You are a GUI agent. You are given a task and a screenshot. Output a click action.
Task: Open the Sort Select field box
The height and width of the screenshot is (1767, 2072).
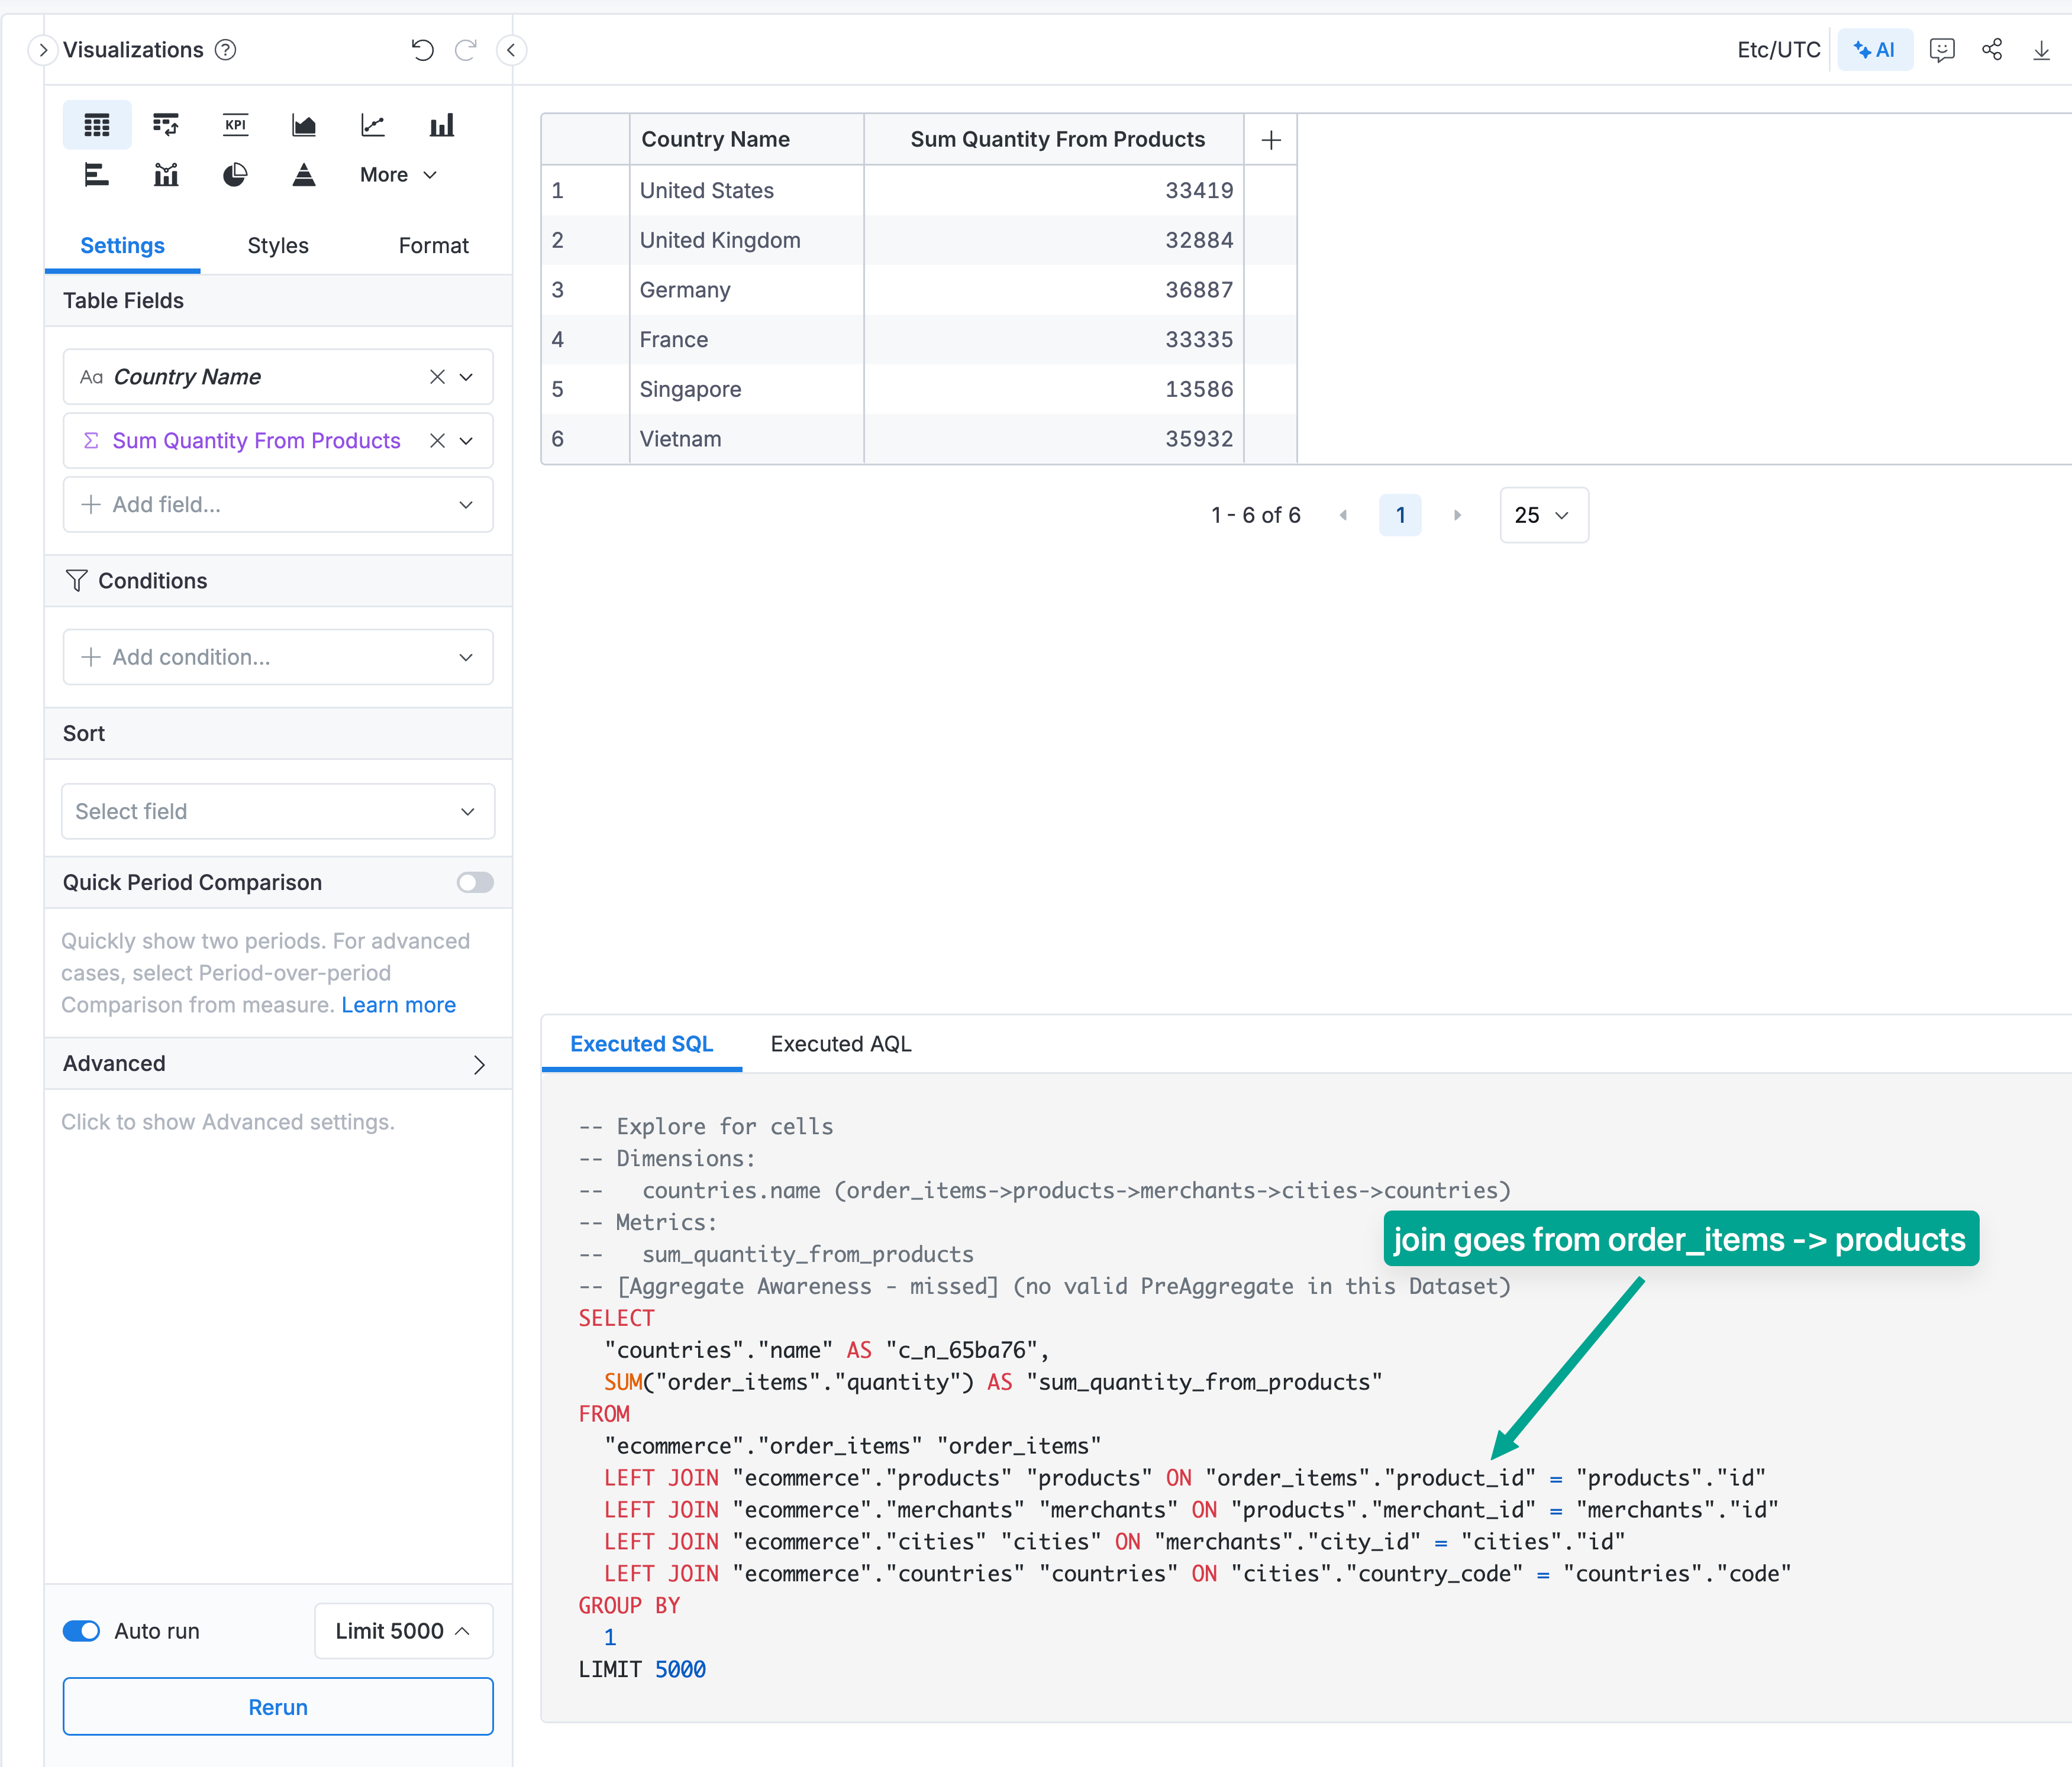point(278,811)
